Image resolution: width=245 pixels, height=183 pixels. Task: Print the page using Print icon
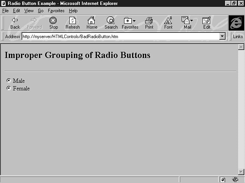click(x=149, y=21)
